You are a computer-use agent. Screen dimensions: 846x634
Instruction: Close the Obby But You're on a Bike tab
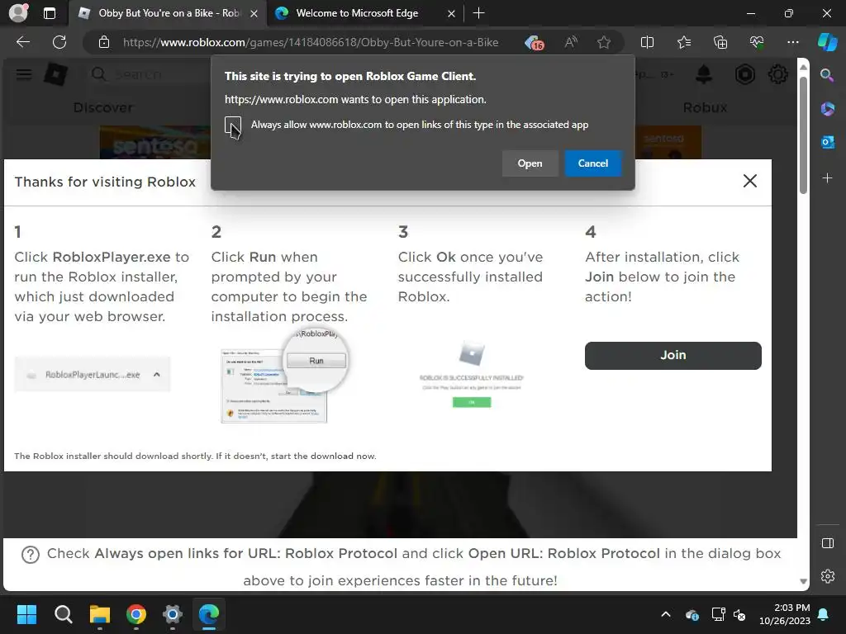click(254, 14)
